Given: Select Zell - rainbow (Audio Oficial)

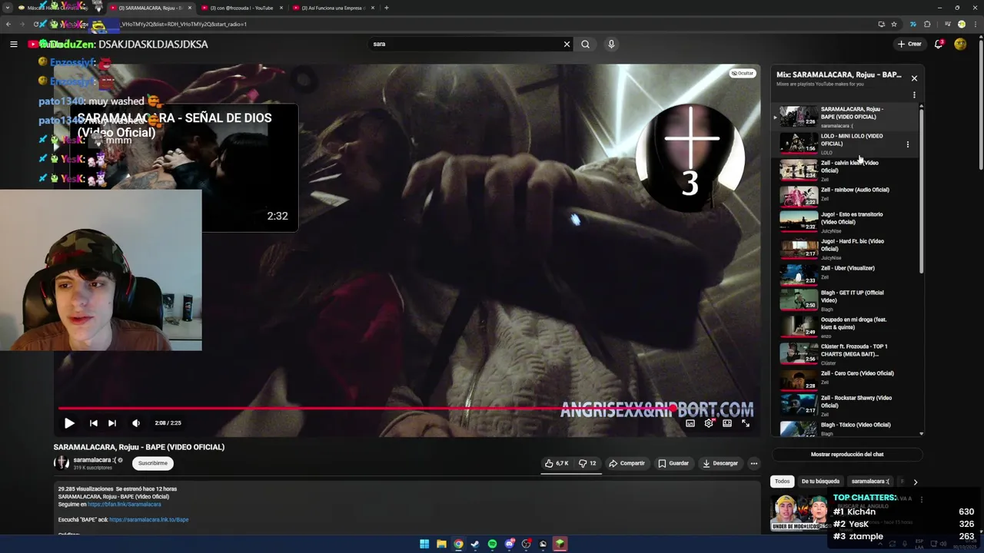Looking at the screenshot, I should point(844,197).
